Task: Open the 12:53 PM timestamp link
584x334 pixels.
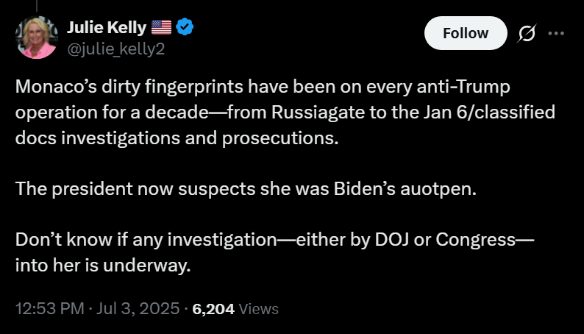Action: tap(50, 309)
